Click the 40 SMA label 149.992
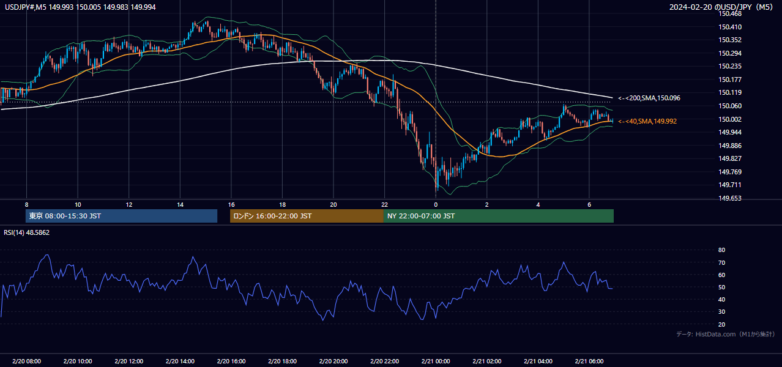This screenshot has height=367, width=782. pyautogui.click(x=647, y=121)
